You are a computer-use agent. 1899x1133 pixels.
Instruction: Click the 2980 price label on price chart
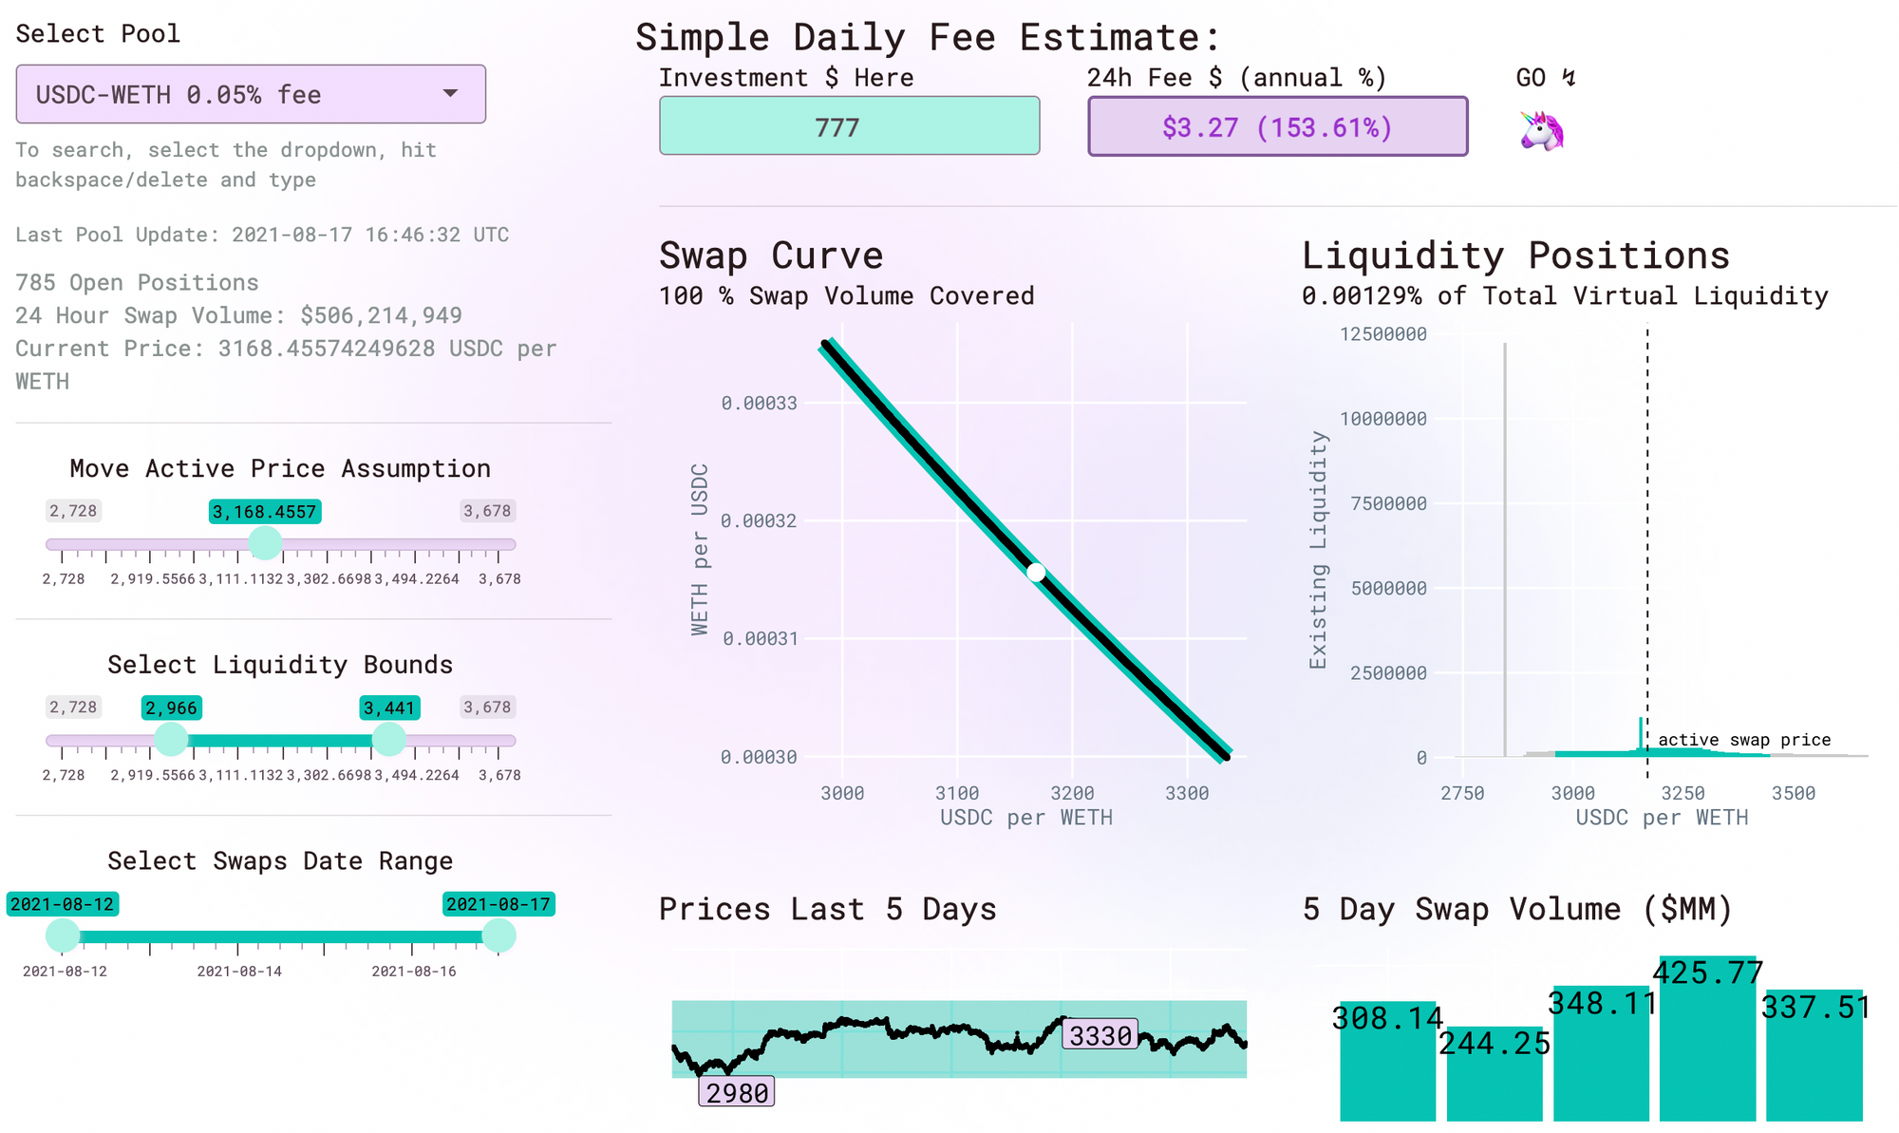[x=737, y=1092]
